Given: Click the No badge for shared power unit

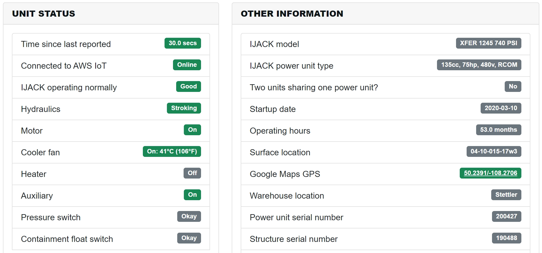Looking at the screenshot, I should pos(513,86).
